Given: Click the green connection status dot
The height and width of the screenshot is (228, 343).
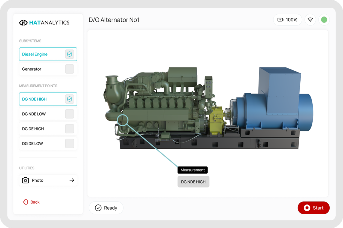Looking at the screenshot, I should [324, 20].
